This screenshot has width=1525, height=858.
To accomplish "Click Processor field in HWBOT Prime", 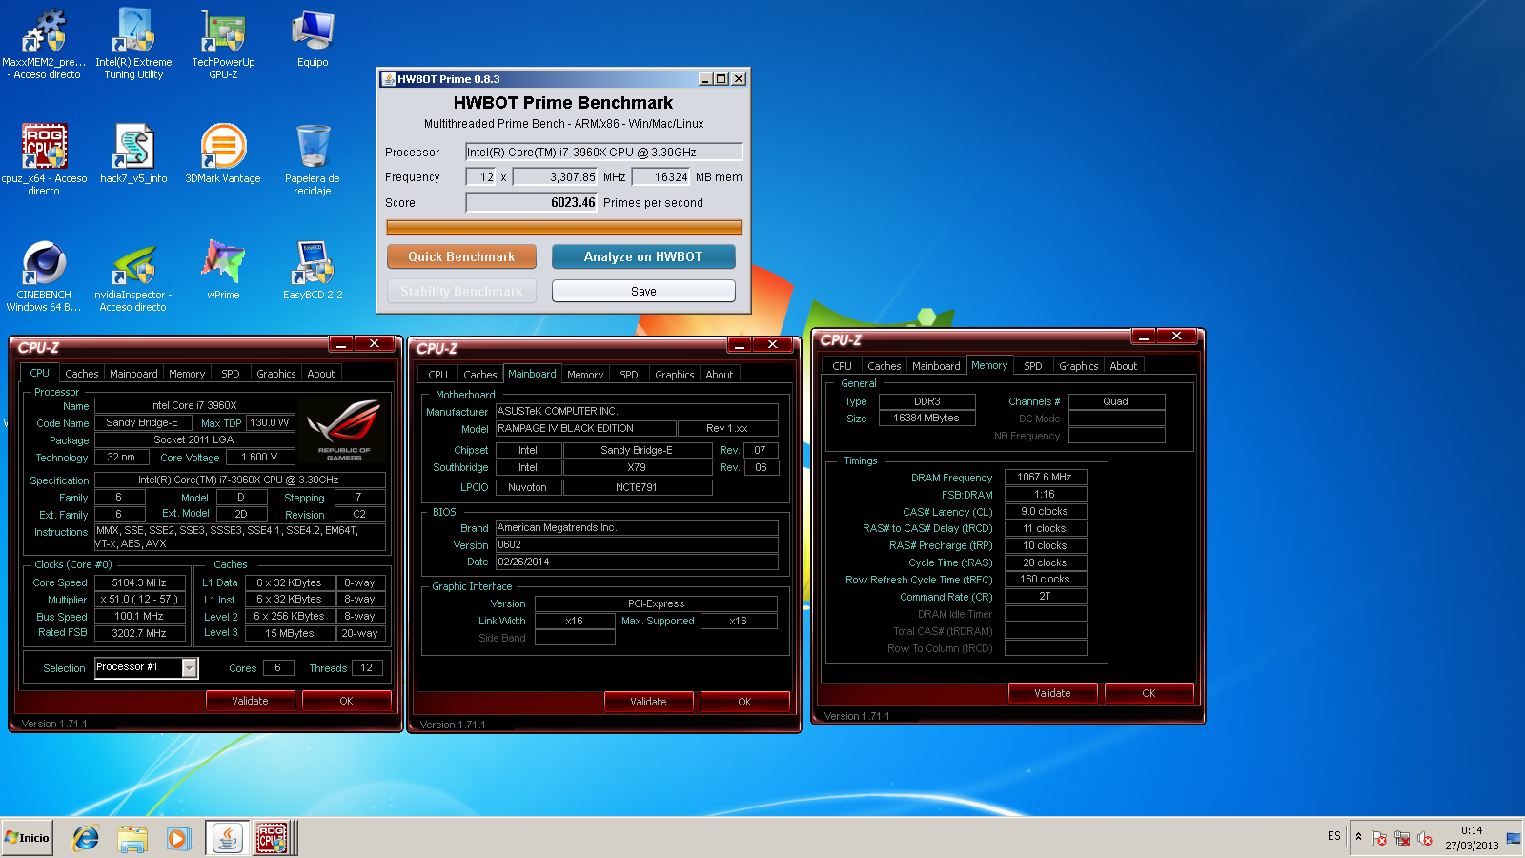I will click(603, 152).
